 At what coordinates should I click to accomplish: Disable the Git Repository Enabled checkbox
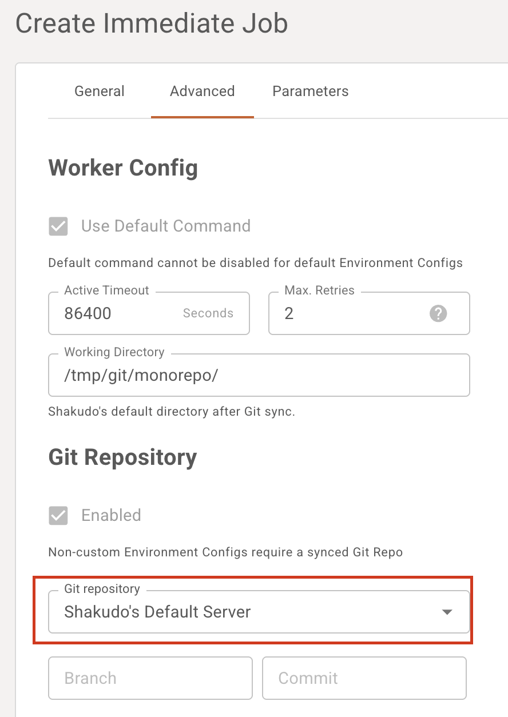57,515
